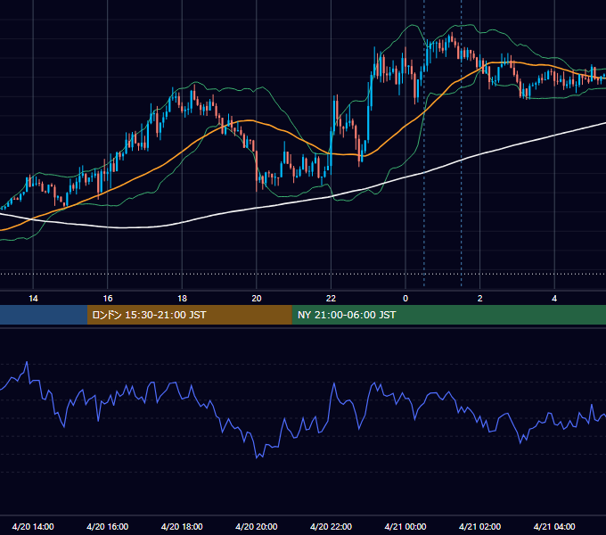The height and width of the screenshot is (535, 606).
Task: Click the 4/21 02:00 date label
Action: point(479,526)
